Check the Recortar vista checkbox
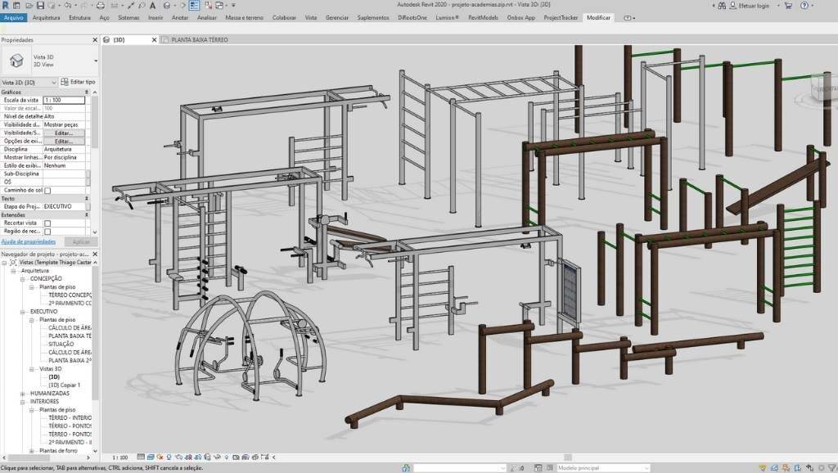The image size is (838, 473). [x=47, y=223]
